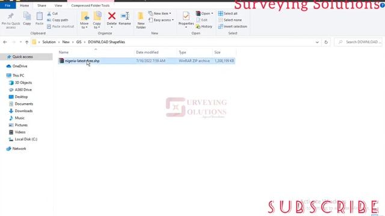Expand the Open dropdown arrow
This screenshot has width=385, height=216.
[x=212, y=13]
